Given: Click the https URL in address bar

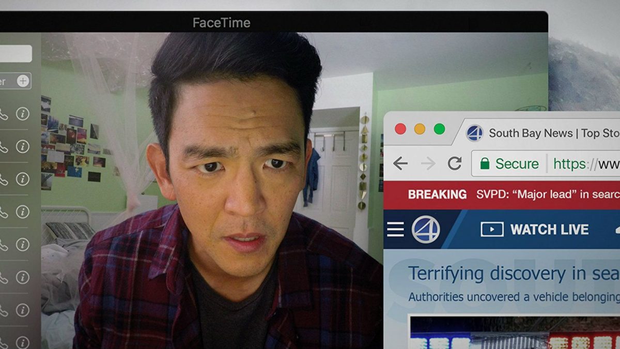Looking at the screenshot, I should 586,164.
